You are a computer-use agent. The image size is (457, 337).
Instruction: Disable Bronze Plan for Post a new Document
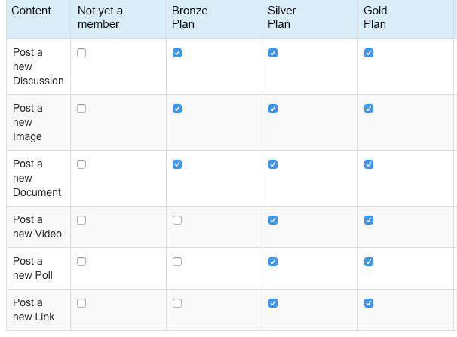tap(177, 164)
